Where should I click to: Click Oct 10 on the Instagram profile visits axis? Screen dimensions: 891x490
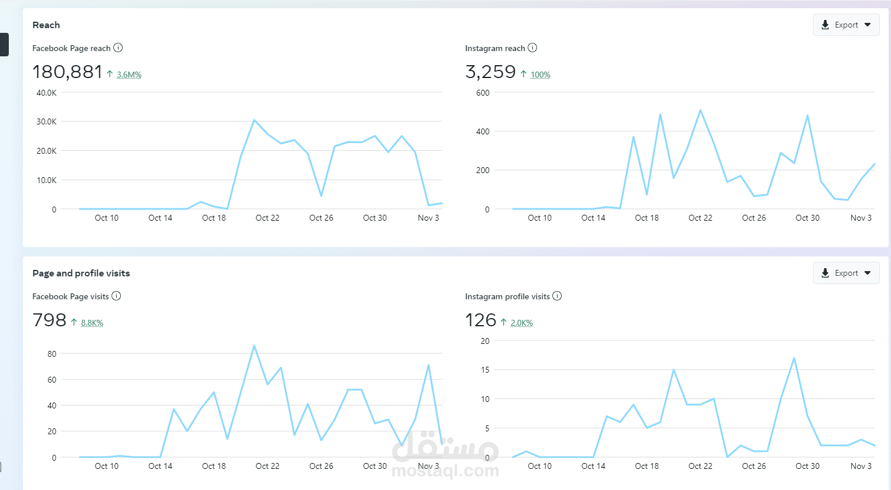point(540,466)
